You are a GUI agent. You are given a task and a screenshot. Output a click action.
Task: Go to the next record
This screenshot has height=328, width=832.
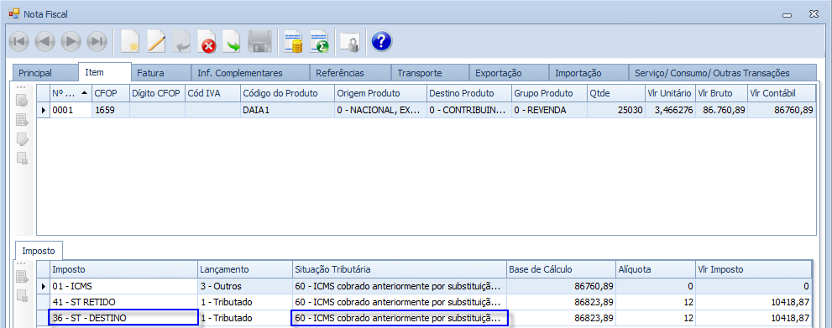pyautogui.click(x=71, y=41)
